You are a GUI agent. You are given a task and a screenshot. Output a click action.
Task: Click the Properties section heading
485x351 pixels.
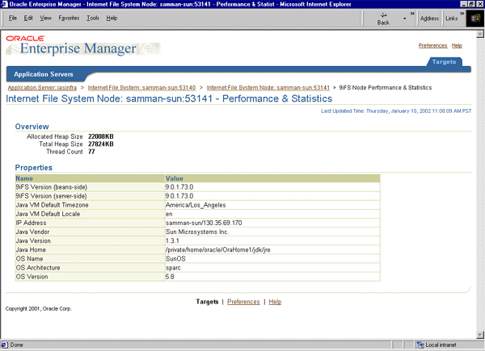click(x=34, y=168)
